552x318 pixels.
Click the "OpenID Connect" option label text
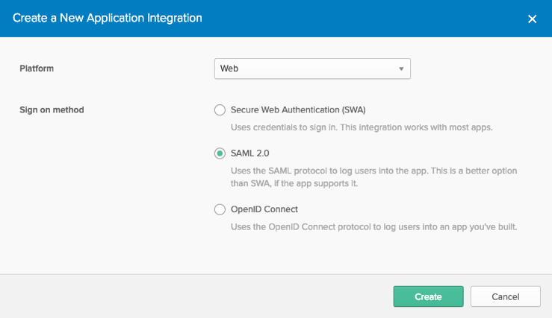tap(264, 209)
